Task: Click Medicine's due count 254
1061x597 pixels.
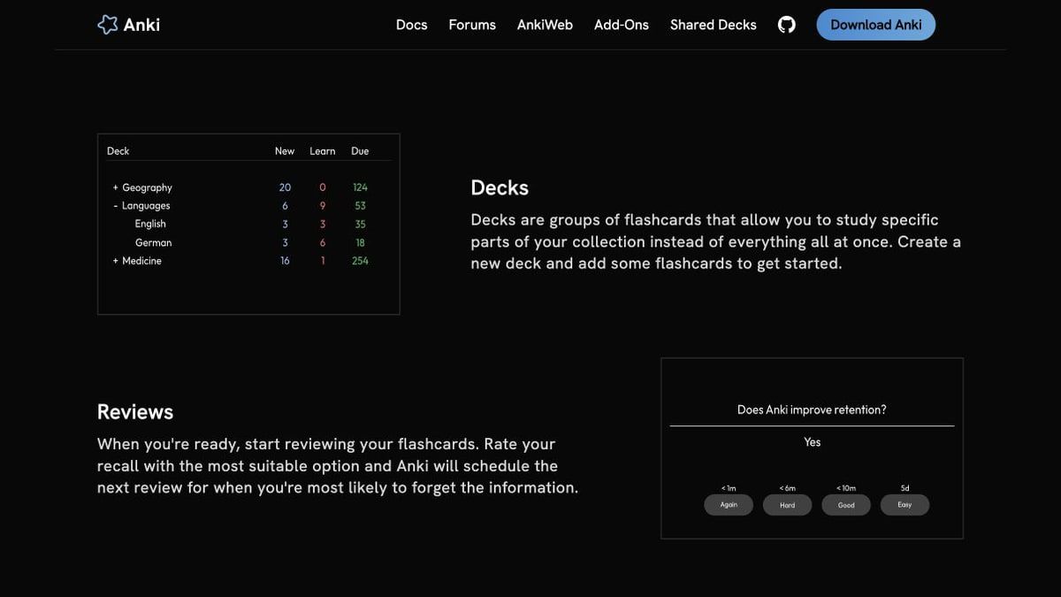Action: pos(360,261)
